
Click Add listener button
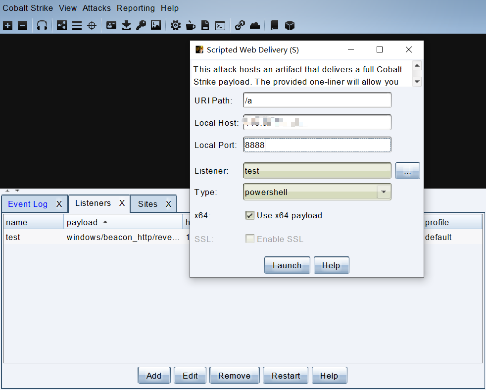(154, 376)
